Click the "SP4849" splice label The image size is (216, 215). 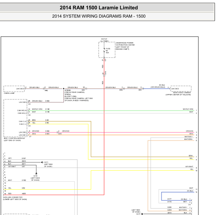coord(67,90)
